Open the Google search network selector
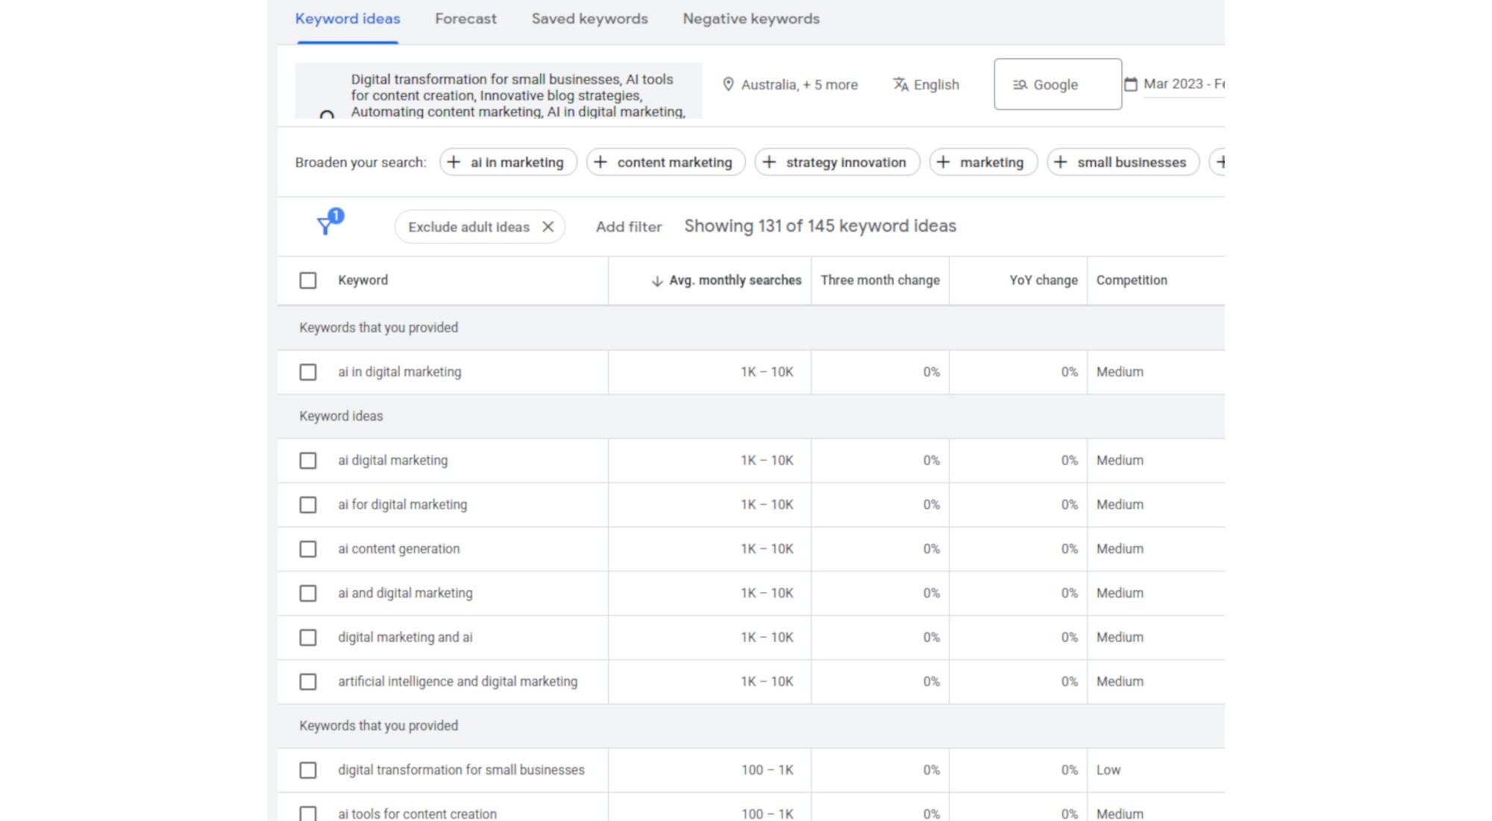The width and height of the screenshot is (1492, 821). tap(1058, 84)
